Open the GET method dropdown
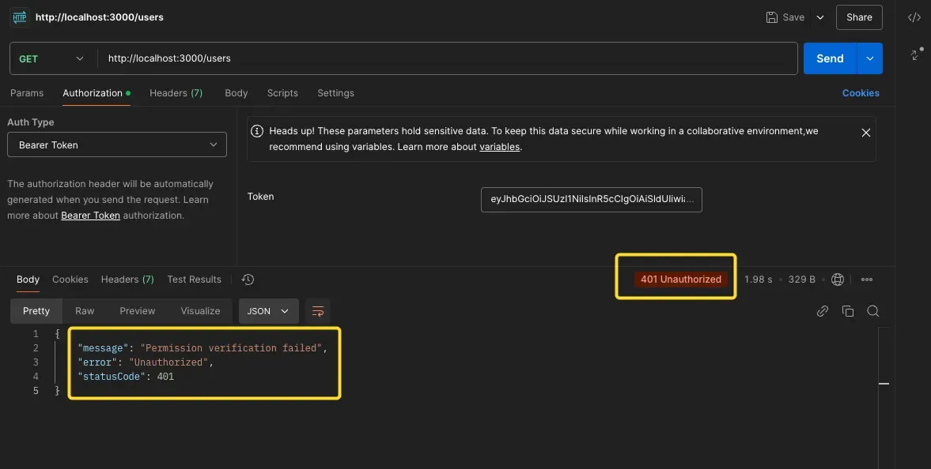This screenshot has height=469, width=931. click(x=51, y=58)
